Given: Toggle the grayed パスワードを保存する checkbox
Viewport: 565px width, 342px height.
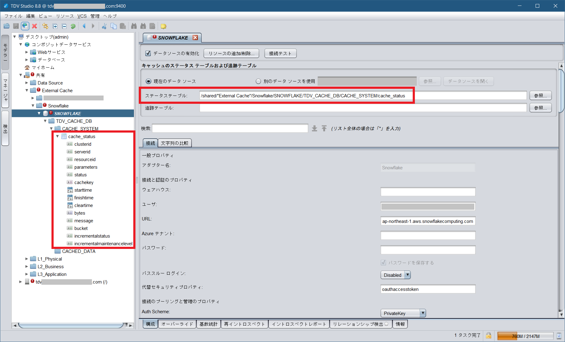Looking at the screenshot, I should (383, 262).
